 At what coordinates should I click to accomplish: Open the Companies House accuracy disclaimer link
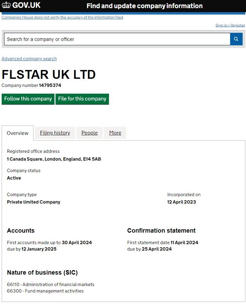point(62,17)
